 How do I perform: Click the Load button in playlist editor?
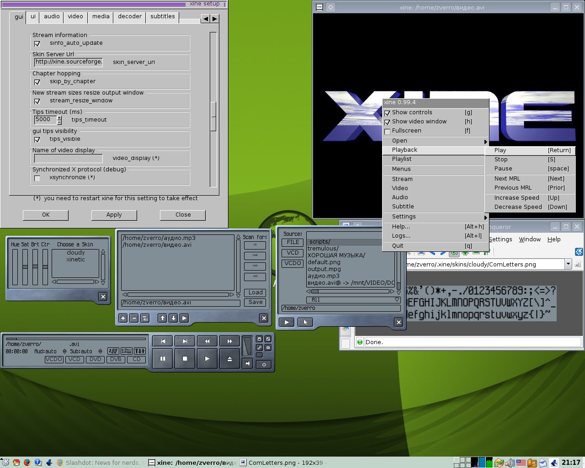click(255, 292)
